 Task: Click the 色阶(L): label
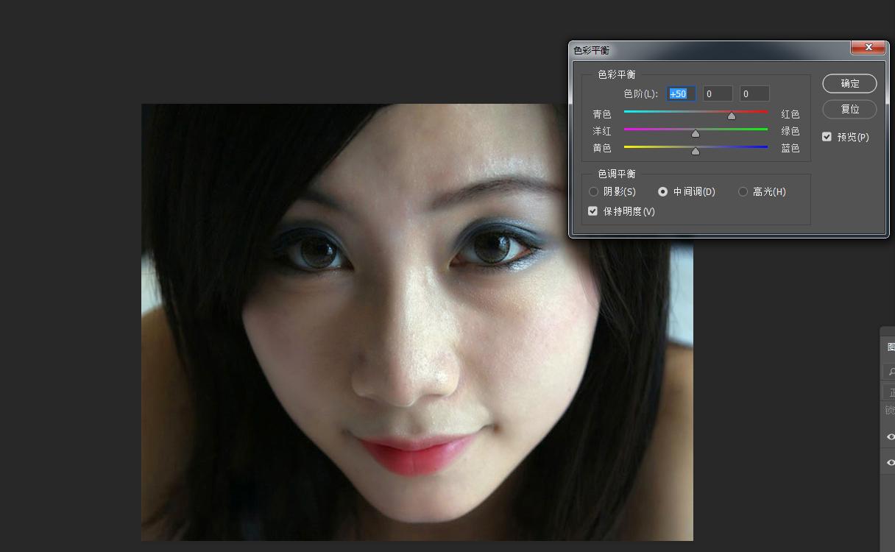point(640,93)
